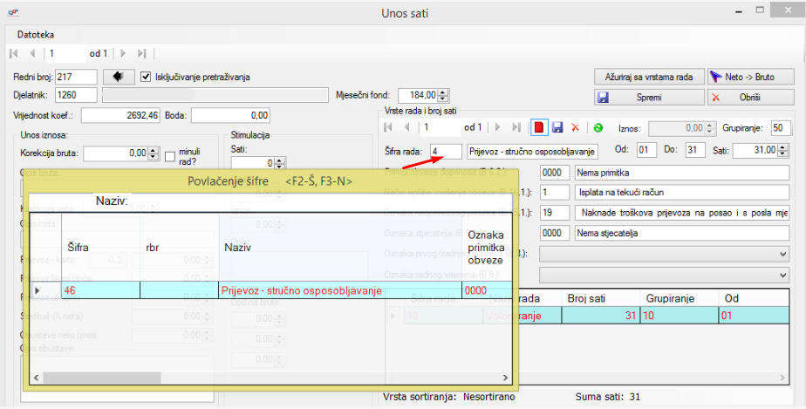Click the horizontal scrollbar in the popup grid

click(270, 377)
